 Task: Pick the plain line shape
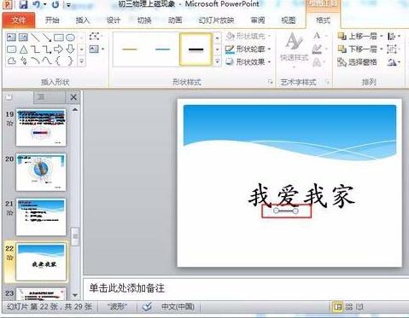click(x=35, y=38)
